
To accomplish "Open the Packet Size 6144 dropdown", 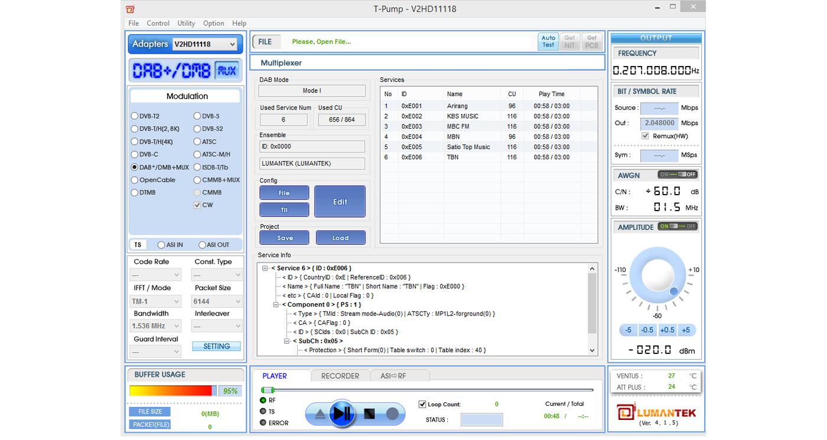I will [x=217, y=301].
